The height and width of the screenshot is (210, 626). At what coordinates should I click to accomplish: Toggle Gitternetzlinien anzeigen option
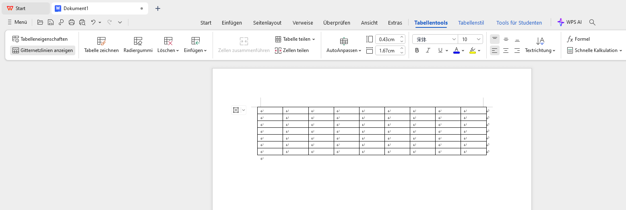click(43, 50)
